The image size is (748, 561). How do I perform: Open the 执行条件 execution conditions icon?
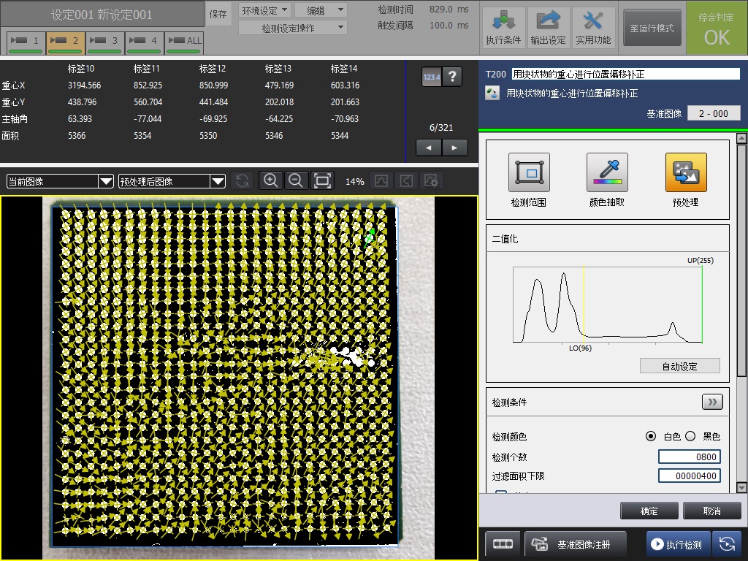(x=503, y=28)
